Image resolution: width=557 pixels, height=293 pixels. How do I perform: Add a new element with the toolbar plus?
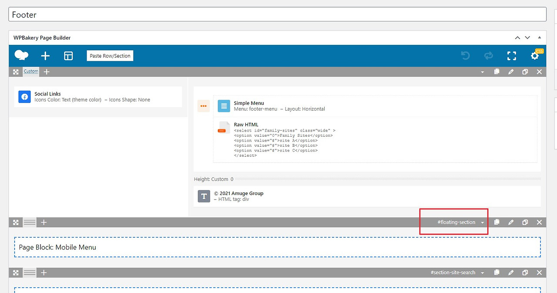coord(45,56)
